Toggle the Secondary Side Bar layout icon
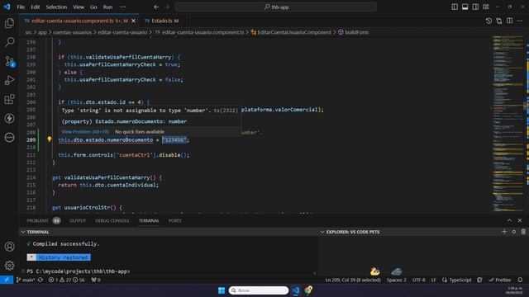The height and width of the screenshot is (297, 529). pyautogui.click(x=475, y=7)
